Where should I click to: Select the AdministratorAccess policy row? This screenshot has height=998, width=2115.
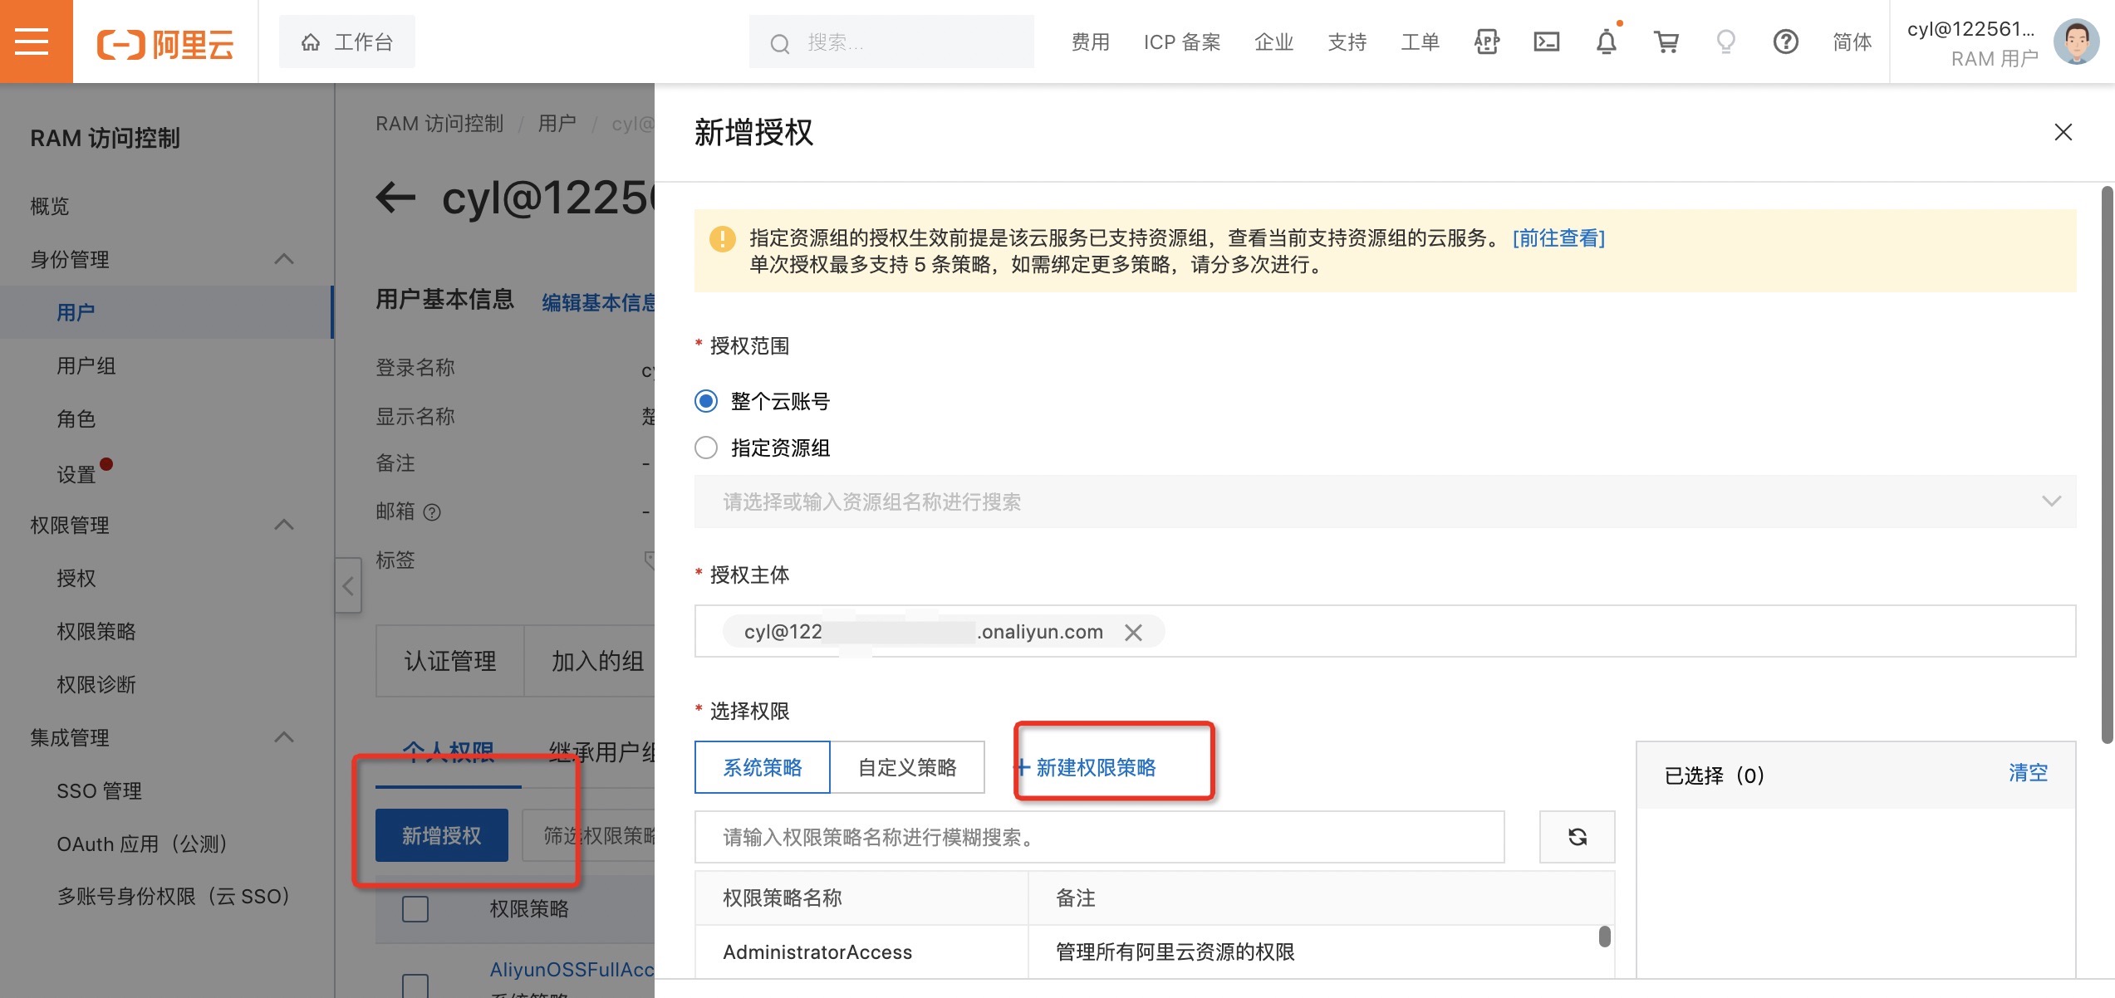pyautogui.click(x=1155, y=952)
